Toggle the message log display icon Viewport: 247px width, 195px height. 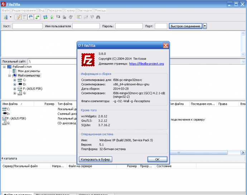[18, 17]
